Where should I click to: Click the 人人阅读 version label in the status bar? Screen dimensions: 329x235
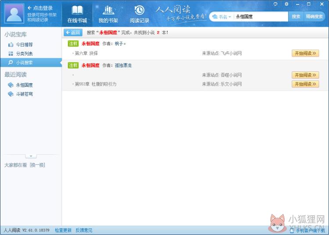tap(26, 230)
